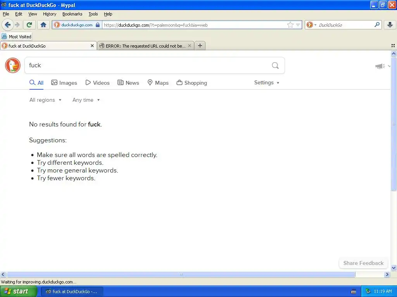
Task: Open the Any time filter dropdown
Action: click(86, 100)
